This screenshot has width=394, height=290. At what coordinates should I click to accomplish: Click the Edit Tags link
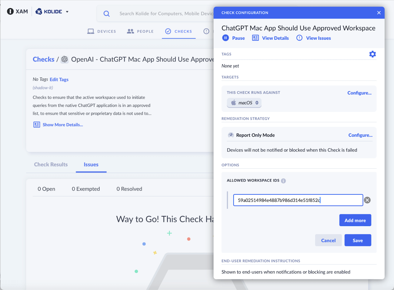coord(59,79)
